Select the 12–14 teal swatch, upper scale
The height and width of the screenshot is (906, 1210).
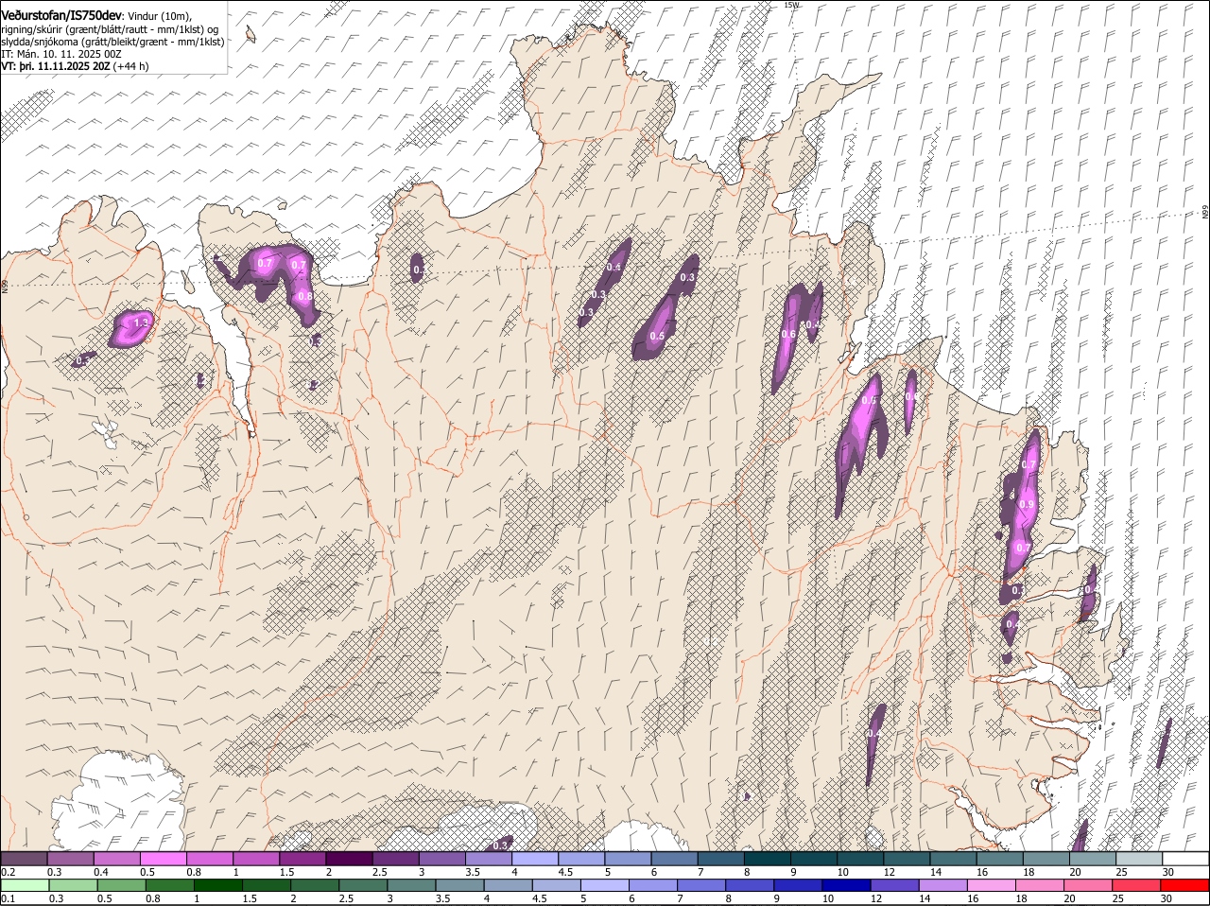907,858
